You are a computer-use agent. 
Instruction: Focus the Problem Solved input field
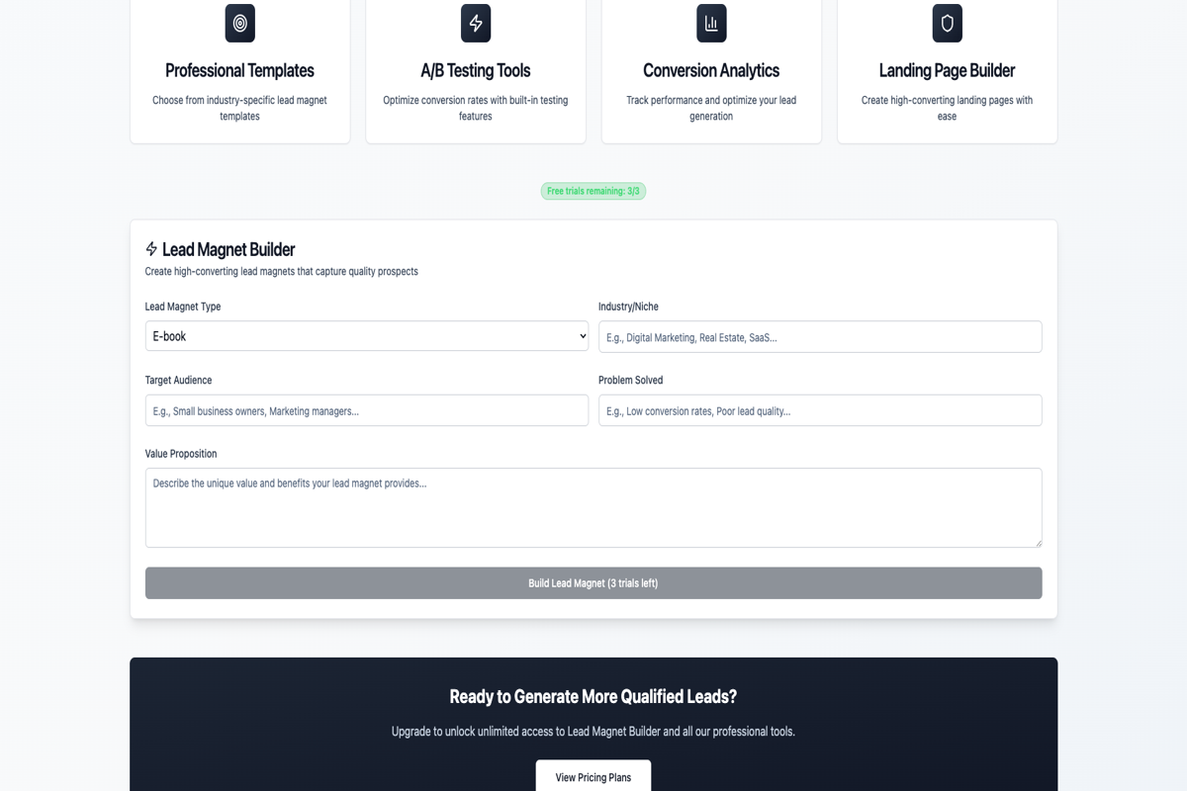point(820,410)
